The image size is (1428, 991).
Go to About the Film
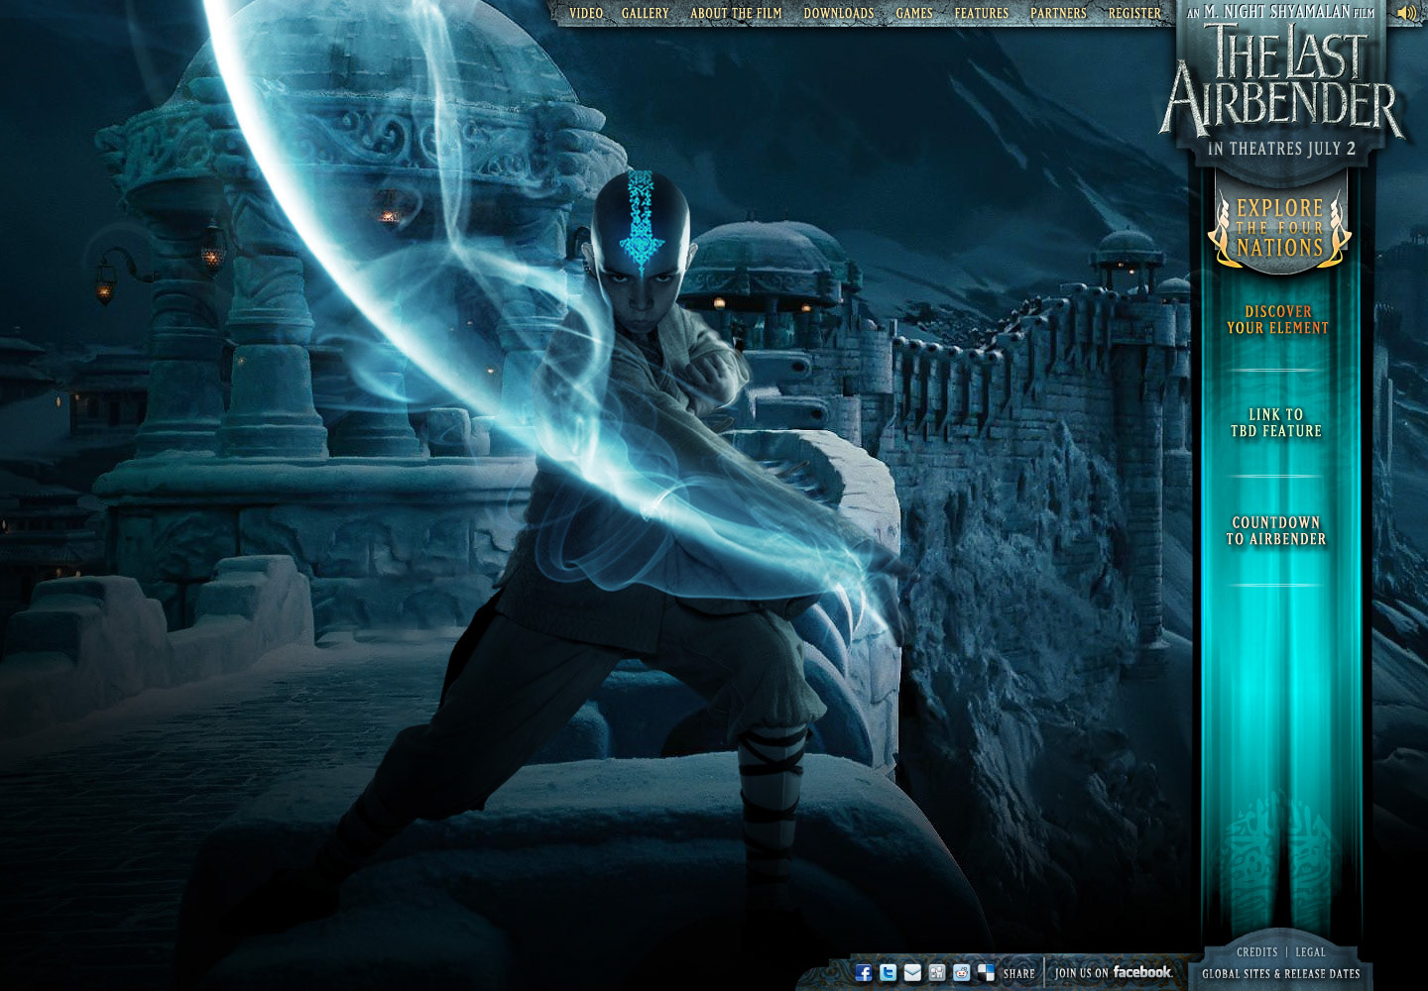click(x=736, y=13)
